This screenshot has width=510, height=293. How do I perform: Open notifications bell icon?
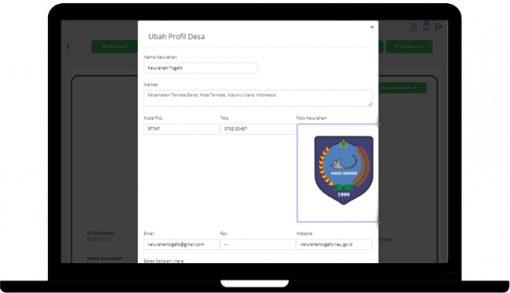pos(426,27)
